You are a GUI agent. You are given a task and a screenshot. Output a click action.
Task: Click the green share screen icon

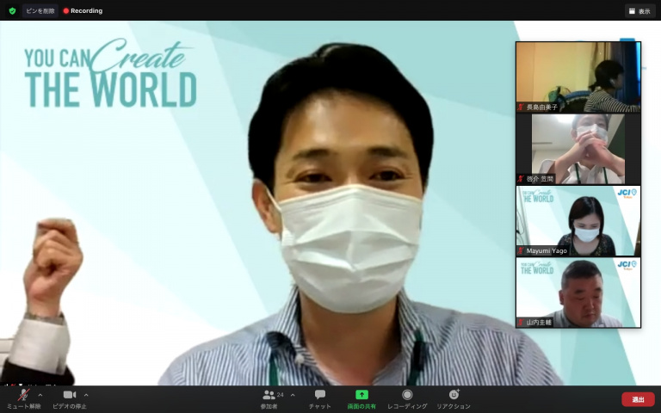[361, 395]
